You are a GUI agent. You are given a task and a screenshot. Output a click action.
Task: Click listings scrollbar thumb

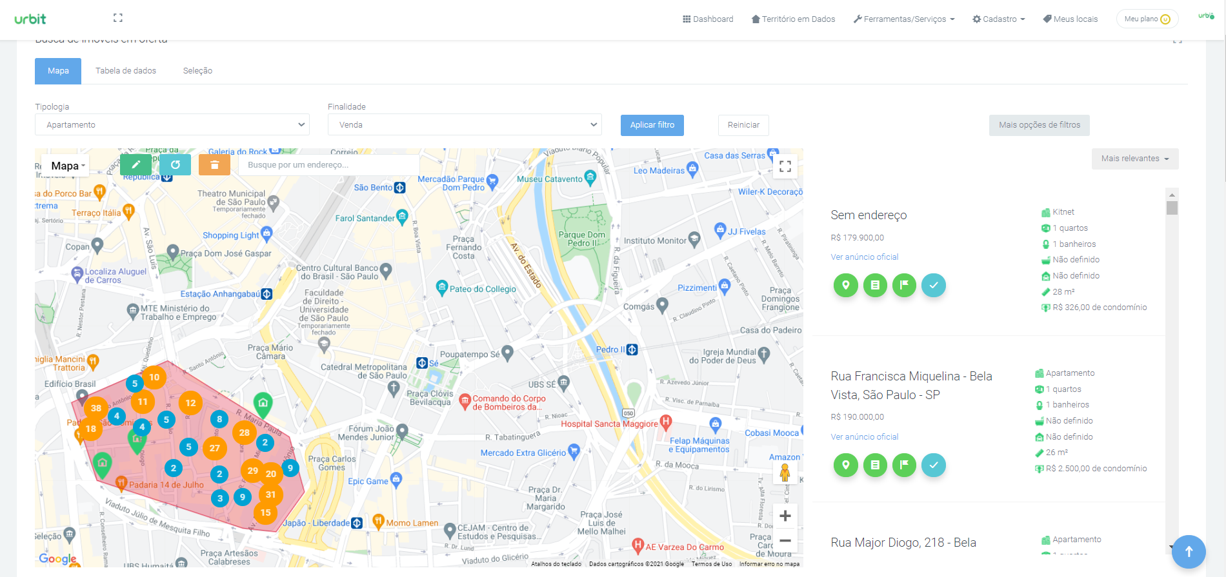coord(1172,208)
